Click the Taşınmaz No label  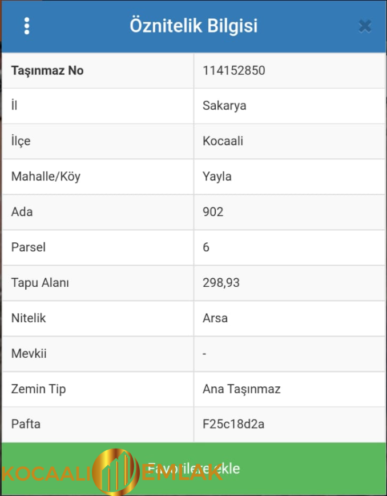[x=47, y=70]
